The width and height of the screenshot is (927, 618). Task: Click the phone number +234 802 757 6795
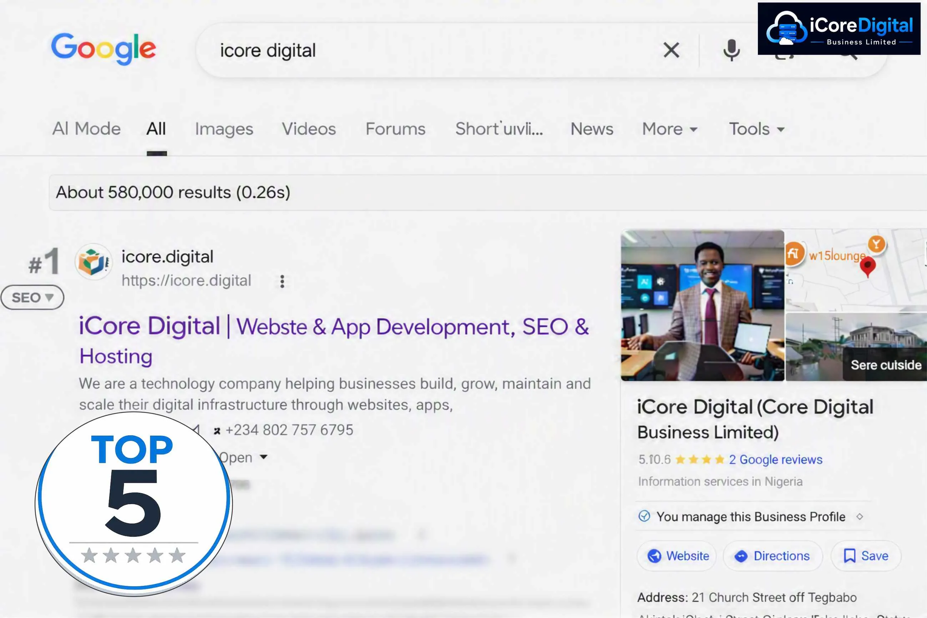coord(289,430)
